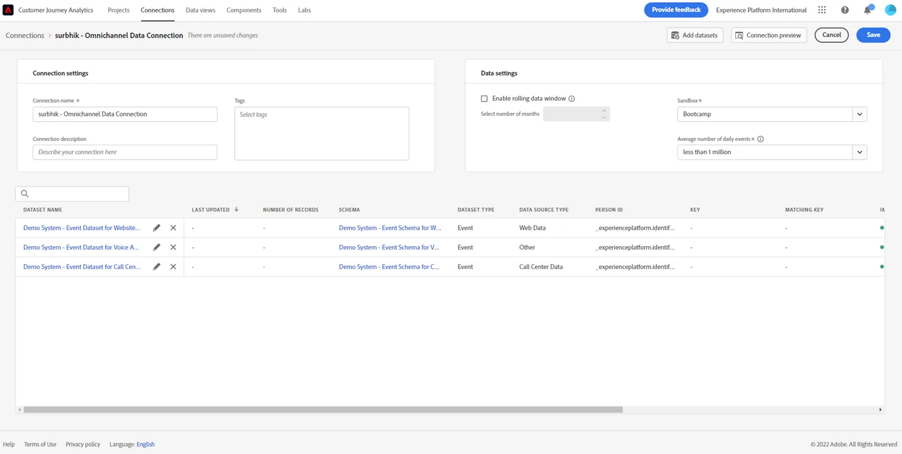Open the user profile avatar
Viewport: 902px width, 454px height.
point(890,10)
